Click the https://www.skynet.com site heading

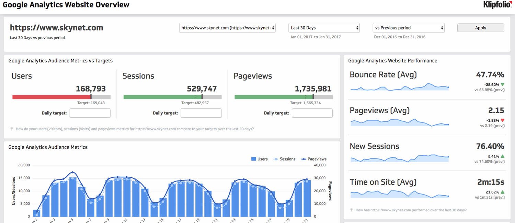tap(56, 28)
